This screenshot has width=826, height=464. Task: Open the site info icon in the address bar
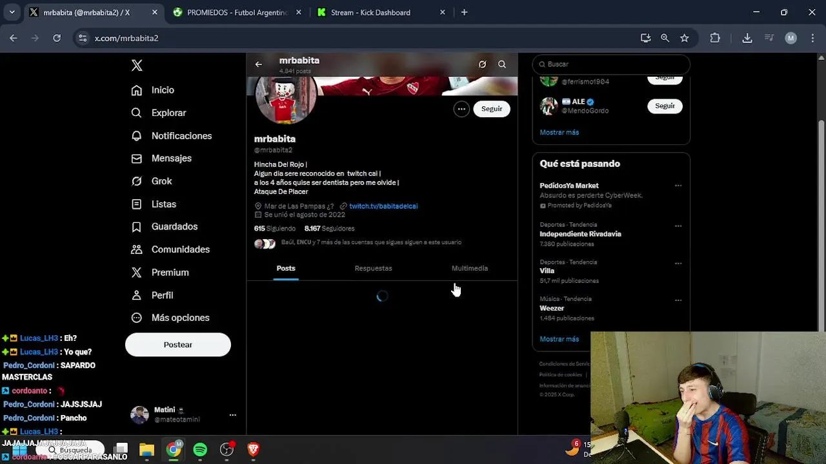pos(82,38)
